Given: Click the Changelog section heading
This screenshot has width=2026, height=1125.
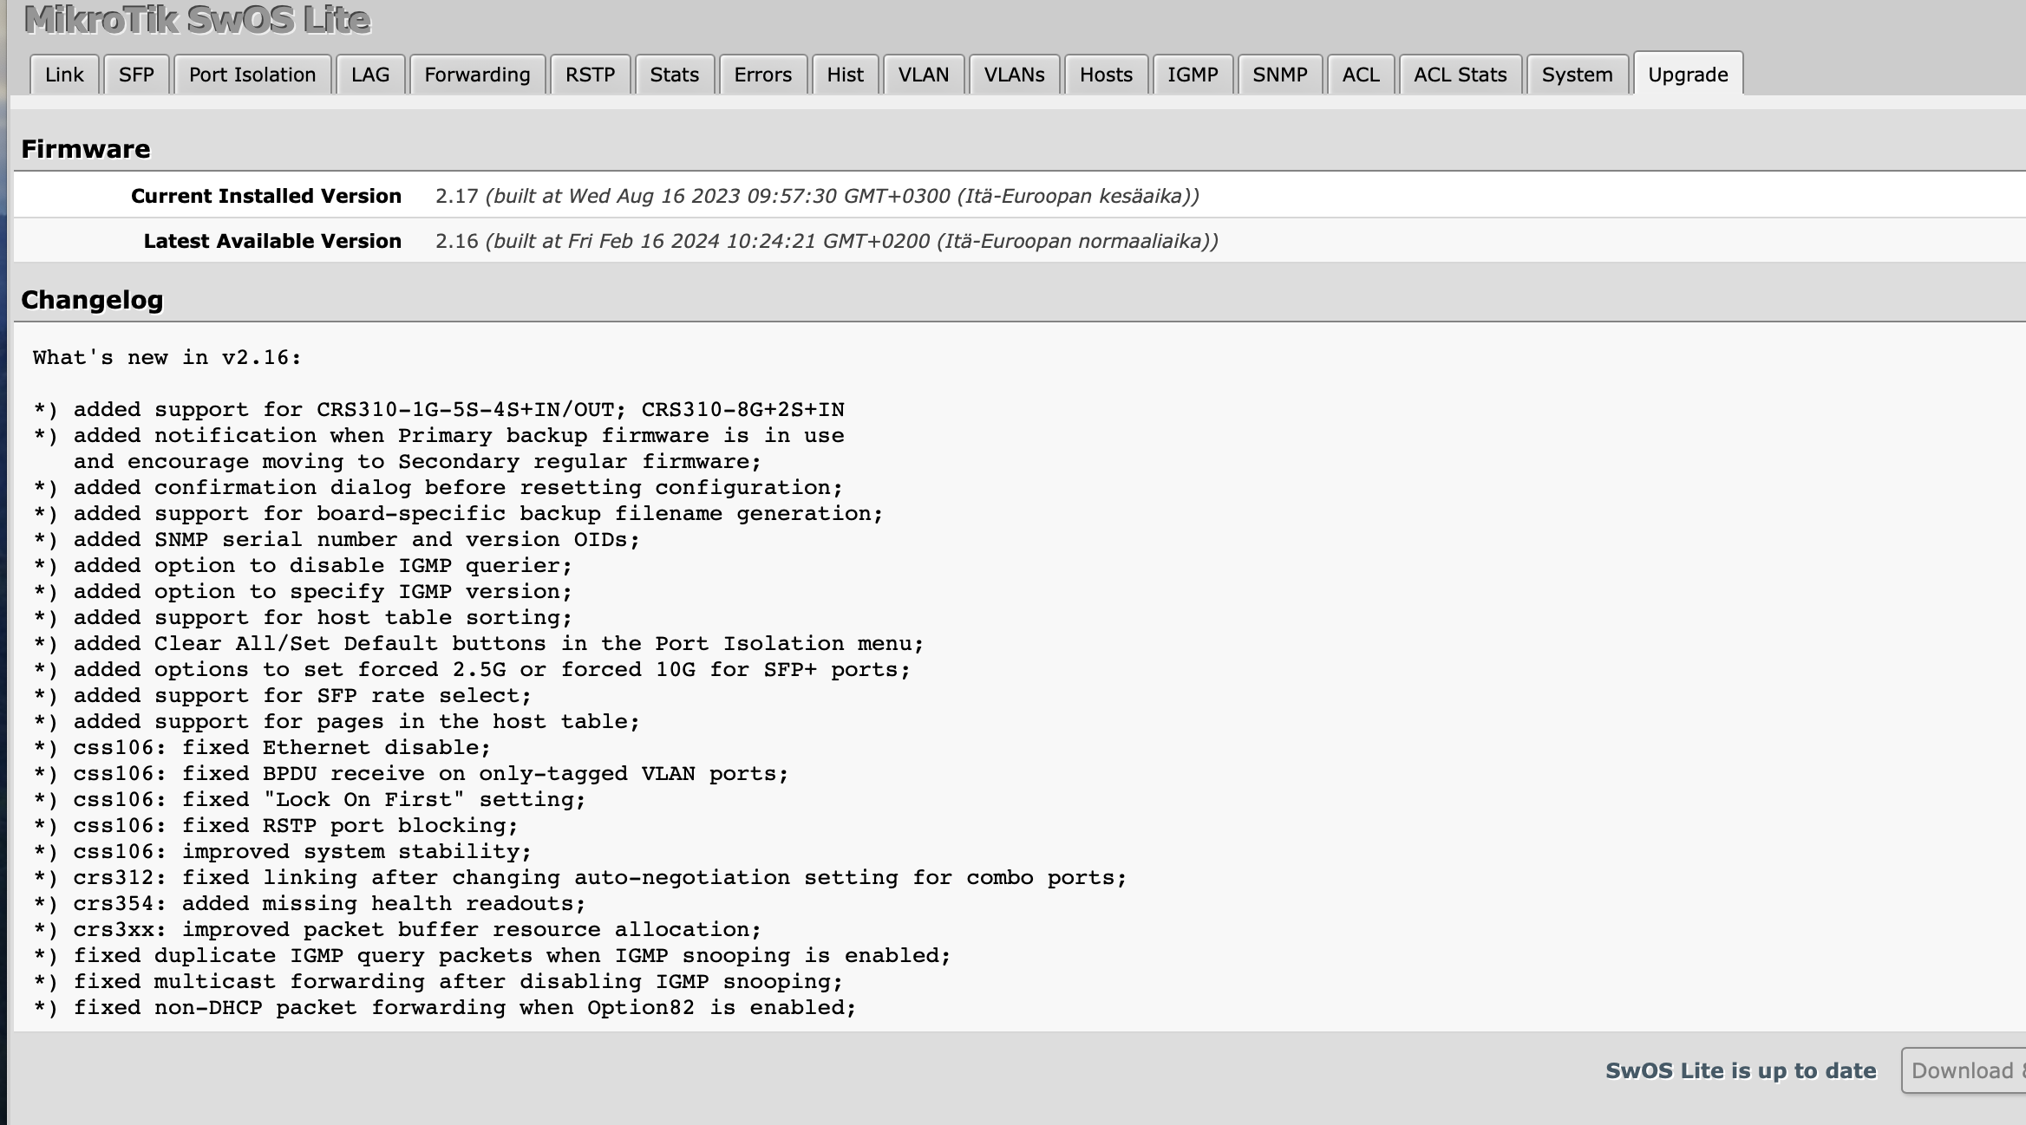Looking at the screenshot, I should [92, 300].
